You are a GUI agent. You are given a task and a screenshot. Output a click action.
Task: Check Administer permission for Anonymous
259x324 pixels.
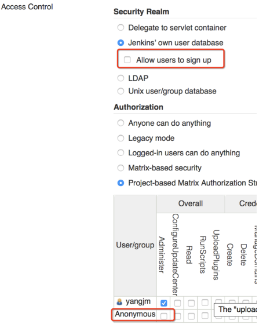pyautogui.click(x=164, y=316)
